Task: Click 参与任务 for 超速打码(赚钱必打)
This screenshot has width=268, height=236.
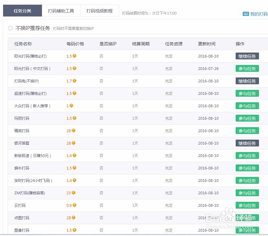Action: click(x=247, y=93)
